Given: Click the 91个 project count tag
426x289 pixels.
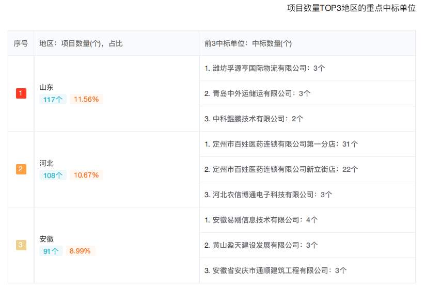Looking at the screenshot, I should [51, 251].
